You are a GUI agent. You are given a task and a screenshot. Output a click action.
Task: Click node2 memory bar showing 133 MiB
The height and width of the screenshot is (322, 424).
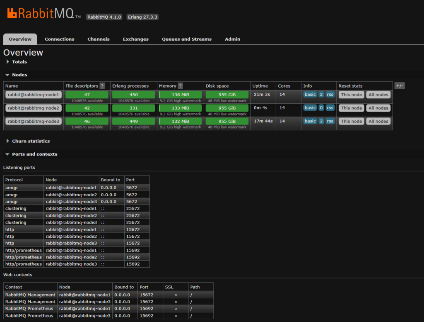coord(181,108)
